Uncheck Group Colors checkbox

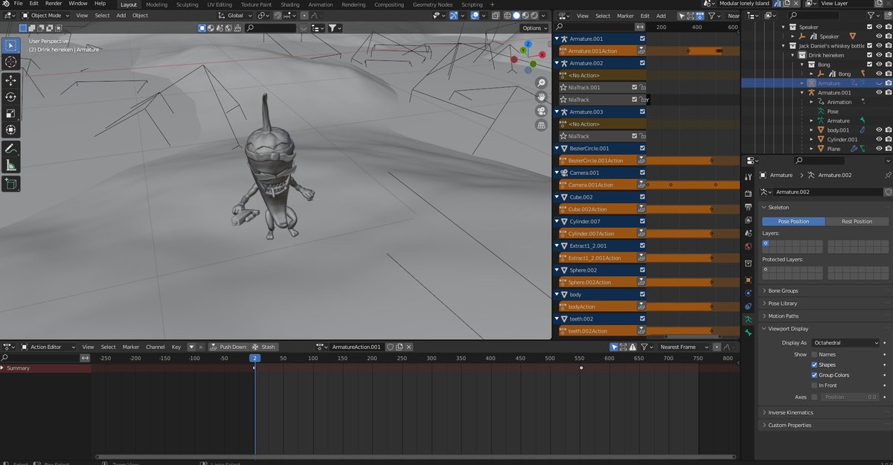814,375
